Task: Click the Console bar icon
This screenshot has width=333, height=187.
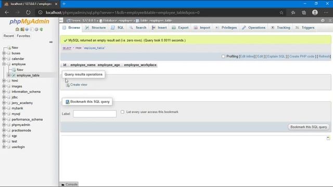Action: 63,184
